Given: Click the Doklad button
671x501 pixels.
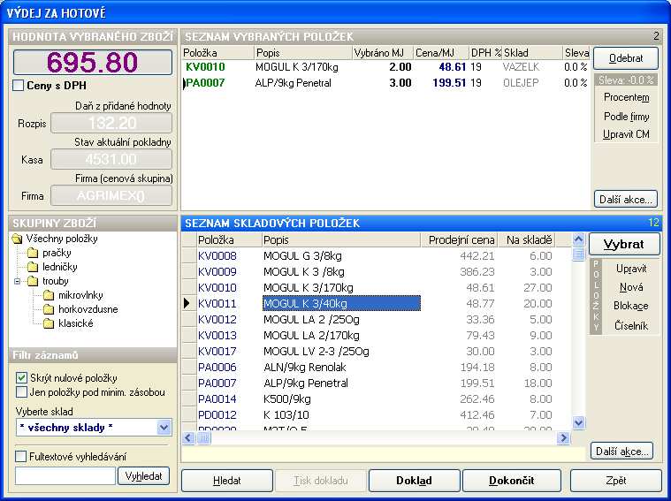Looking at the screenshot, I should [414, 481].
